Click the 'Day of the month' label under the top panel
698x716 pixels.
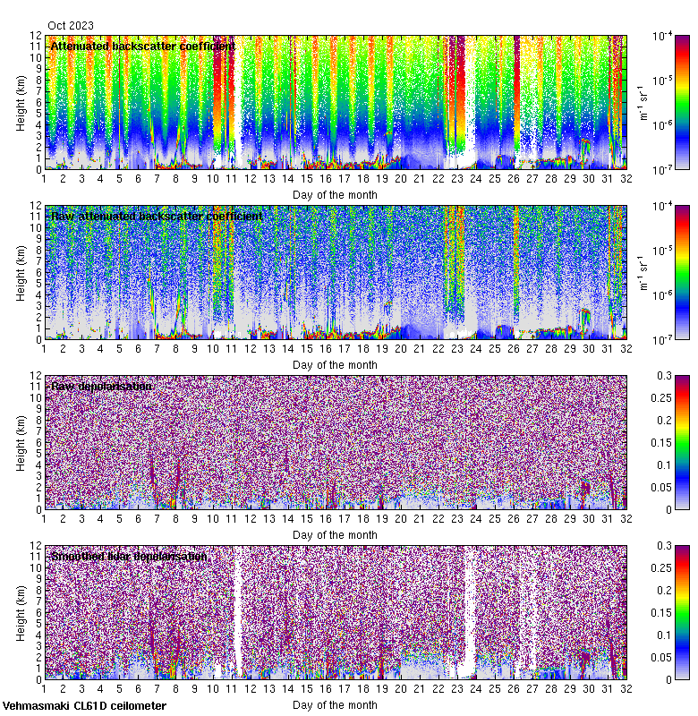335,194
